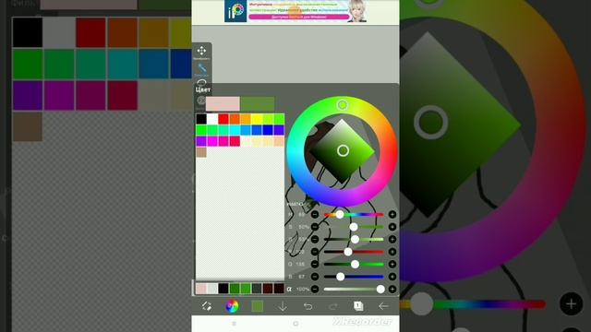591x332 pixels.
Task: Choose the yellow palette swatch
Action: [257, 119]
